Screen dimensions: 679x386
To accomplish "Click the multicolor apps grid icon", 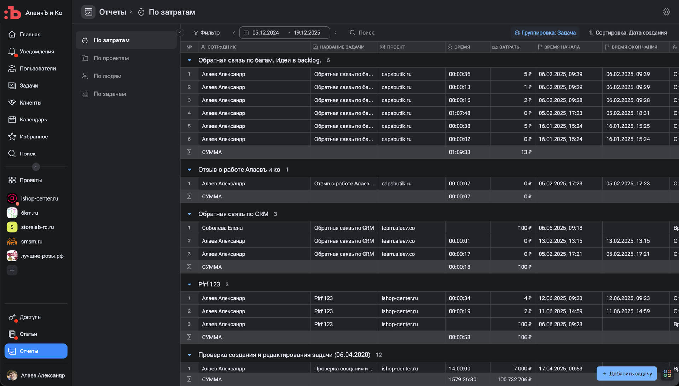I will (x=667, y=374).
